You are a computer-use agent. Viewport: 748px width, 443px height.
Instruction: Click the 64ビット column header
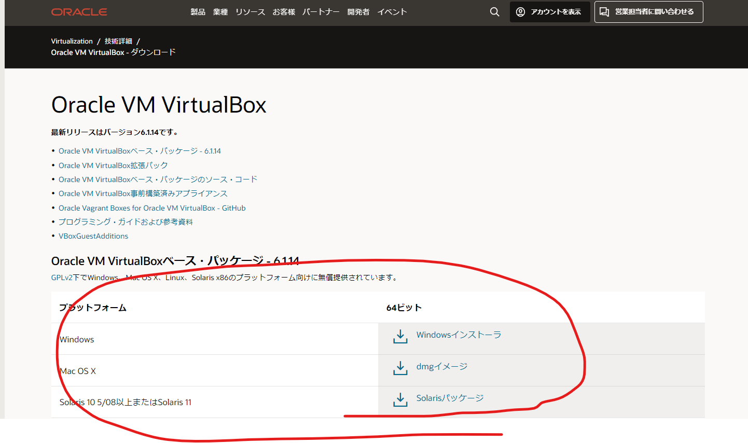click(404, 308)
